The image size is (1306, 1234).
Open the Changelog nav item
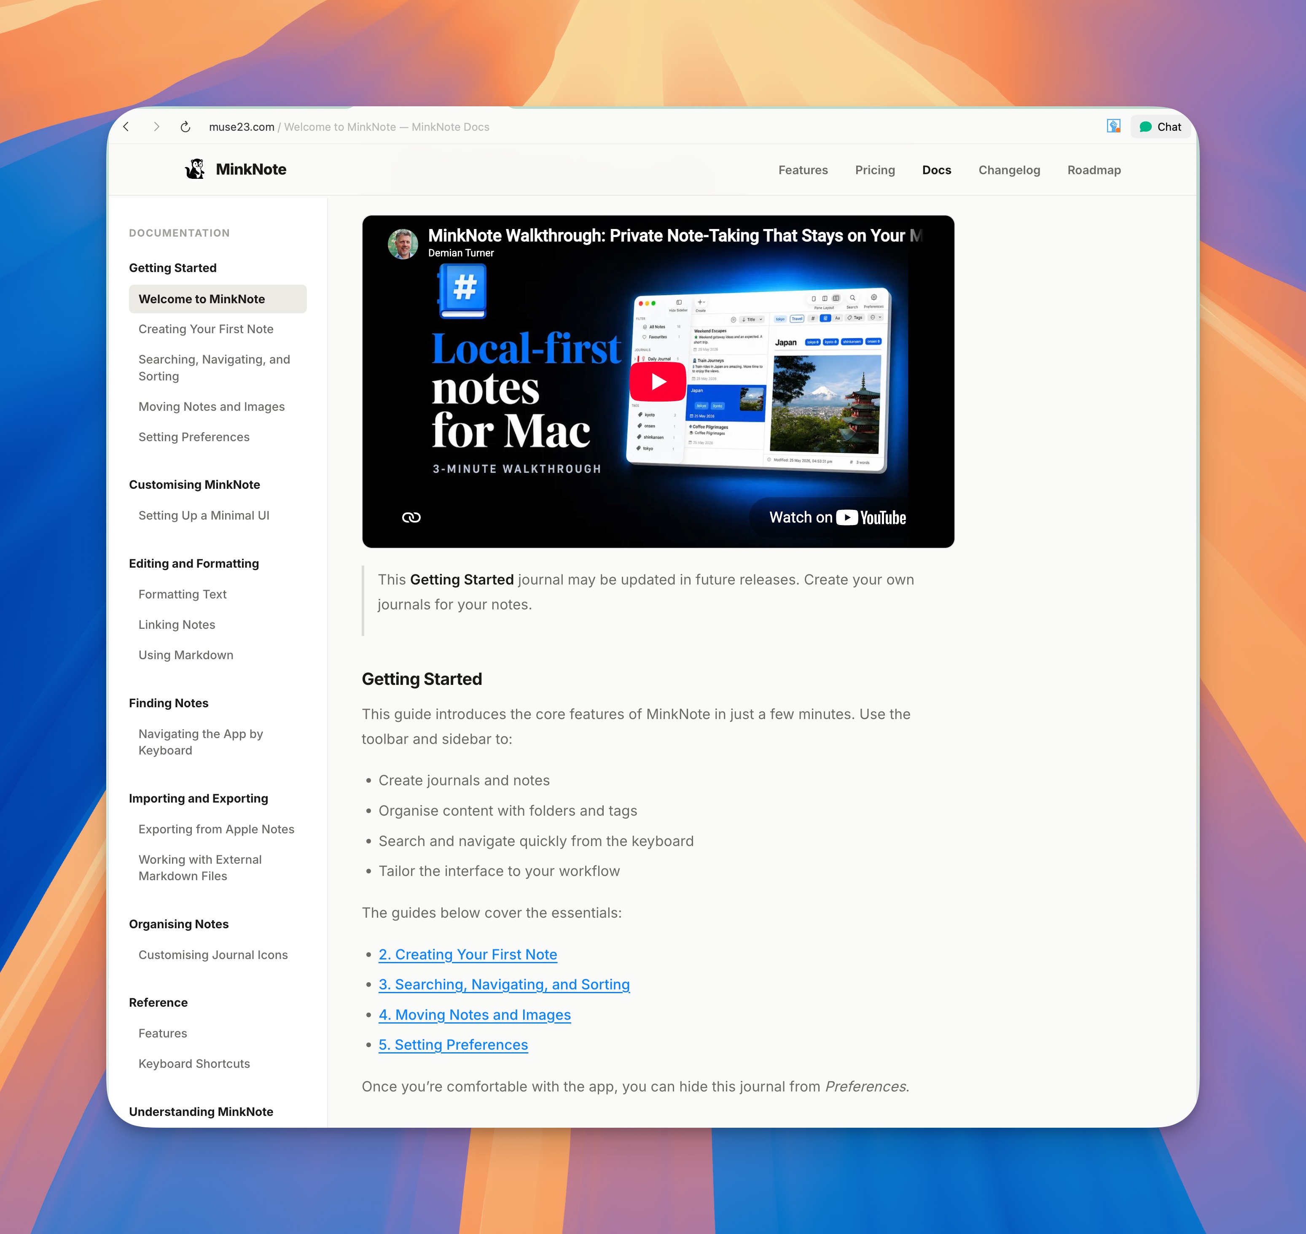[1009, 170]
